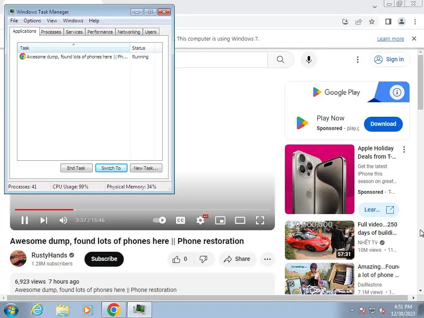Viewport: 424px width, 318px height.
Task: Open RustyHands channel name link
Action: [49, 255]
